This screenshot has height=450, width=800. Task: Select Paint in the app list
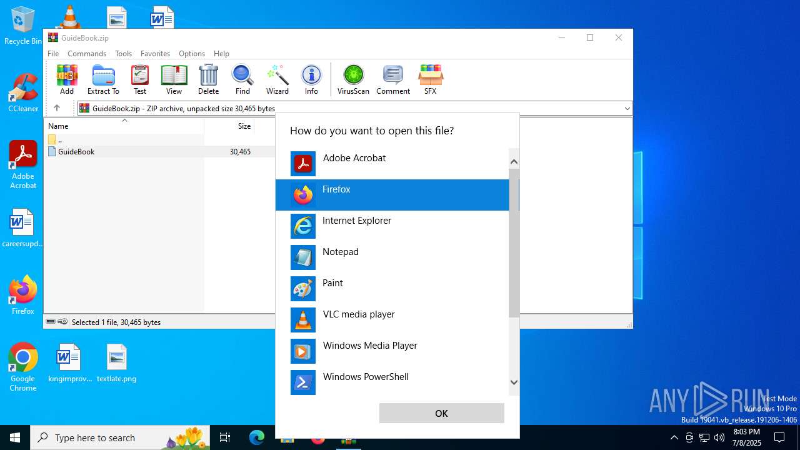pyautogui.click(x=392, y=289)
